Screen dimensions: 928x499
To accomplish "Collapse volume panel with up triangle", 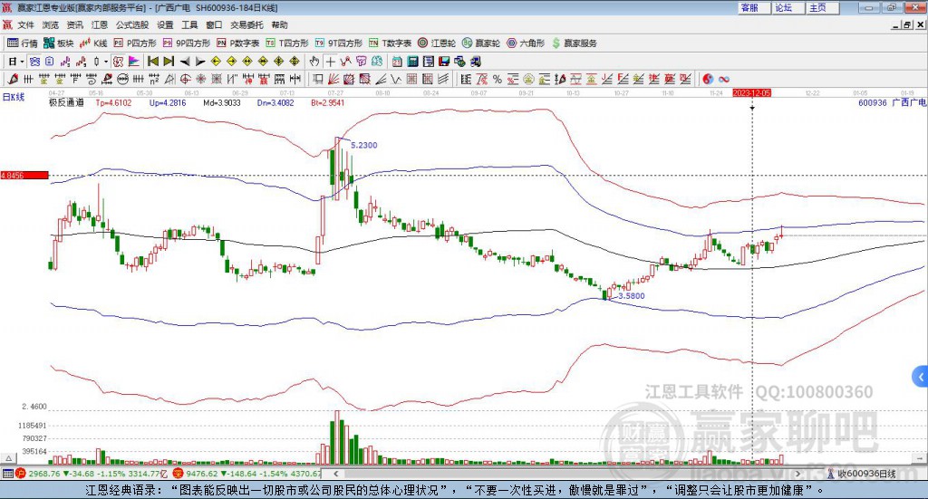I will pos(8,458).
